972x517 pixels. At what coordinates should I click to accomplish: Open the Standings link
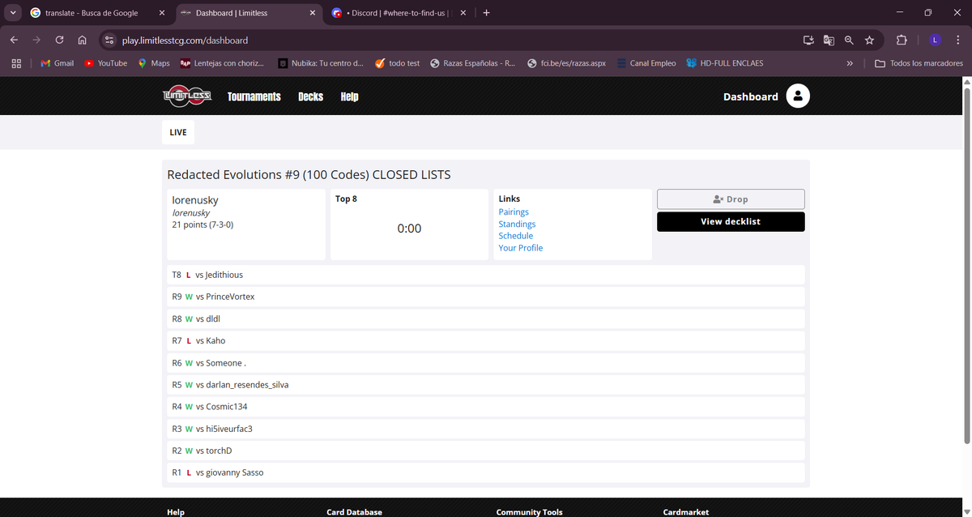(x=517, y=224)
